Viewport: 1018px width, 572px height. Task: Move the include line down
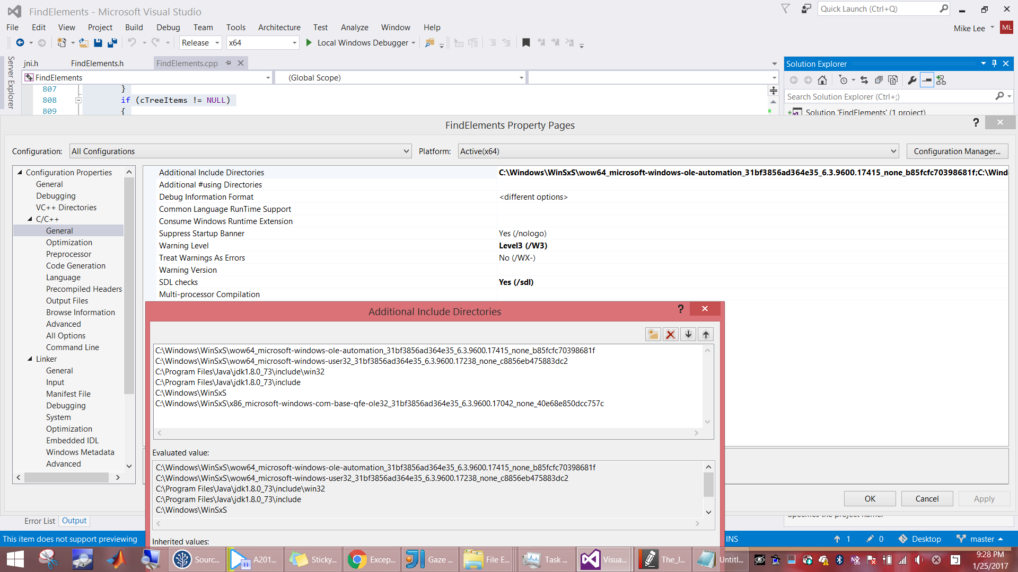[x=688, y=334]
